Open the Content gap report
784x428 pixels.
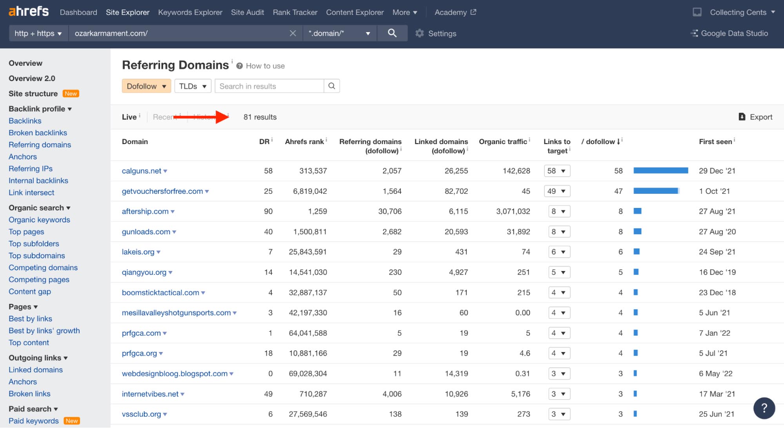pos(30,292)
